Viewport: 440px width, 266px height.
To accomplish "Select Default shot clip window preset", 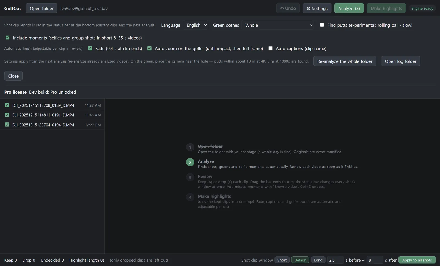I will [300, 260].
